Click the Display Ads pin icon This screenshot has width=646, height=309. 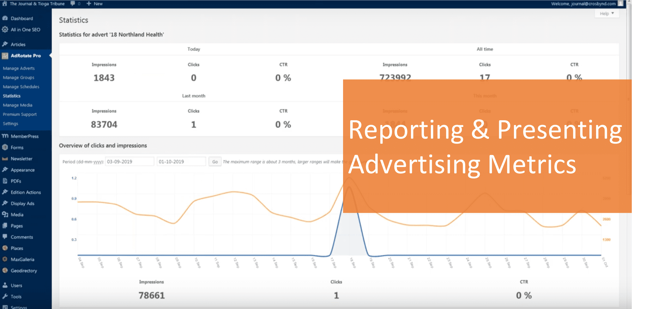tap(5, 203)
